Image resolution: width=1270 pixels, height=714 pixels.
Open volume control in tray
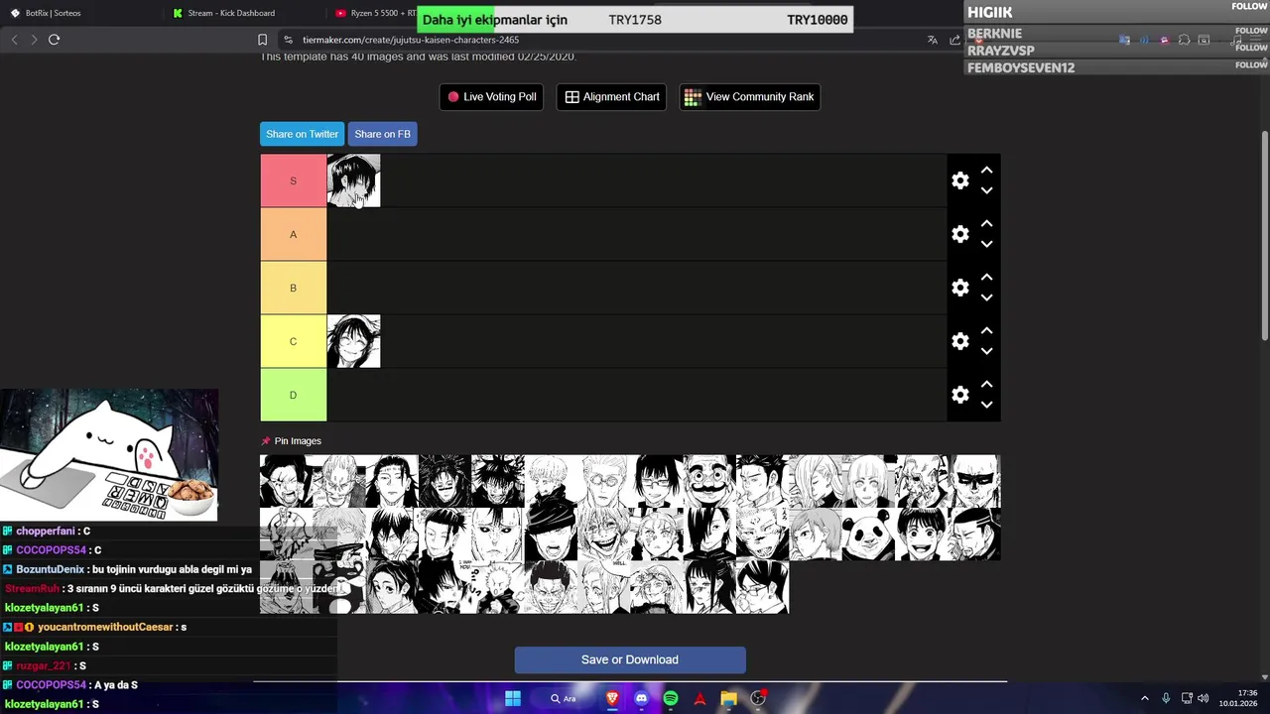point(1203,698)
